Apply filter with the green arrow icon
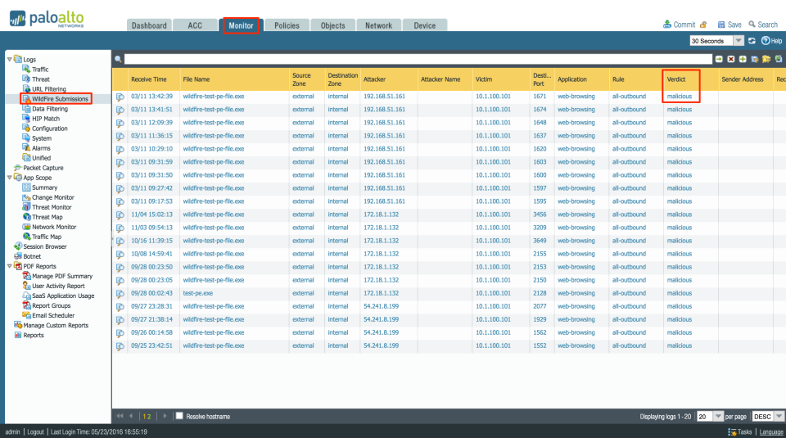This screenshot has width=786, height=438. coord(719,59)
